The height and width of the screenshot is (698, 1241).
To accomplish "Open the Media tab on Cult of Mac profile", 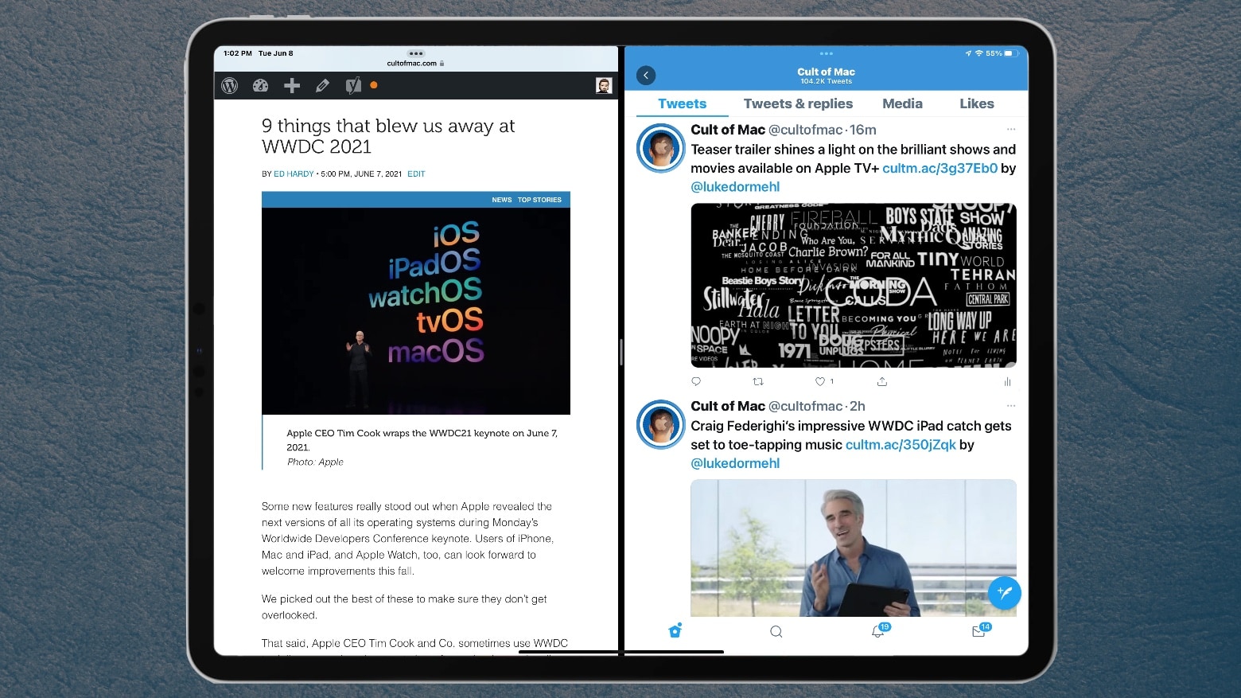I will point(902,103).
